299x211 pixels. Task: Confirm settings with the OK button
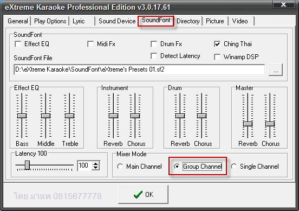coord(143,194)
